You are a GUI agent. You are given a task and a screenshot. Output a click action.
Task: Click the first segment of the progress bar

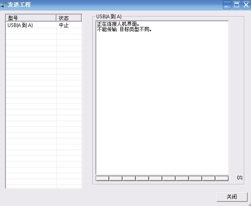point(102,178)
